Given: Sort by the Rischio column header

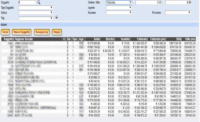Looking at the screenshot, I should (108, 39).
